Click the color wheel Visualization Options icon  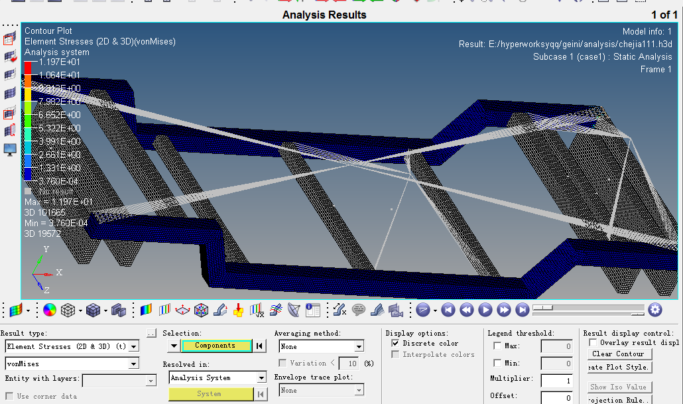50,310
